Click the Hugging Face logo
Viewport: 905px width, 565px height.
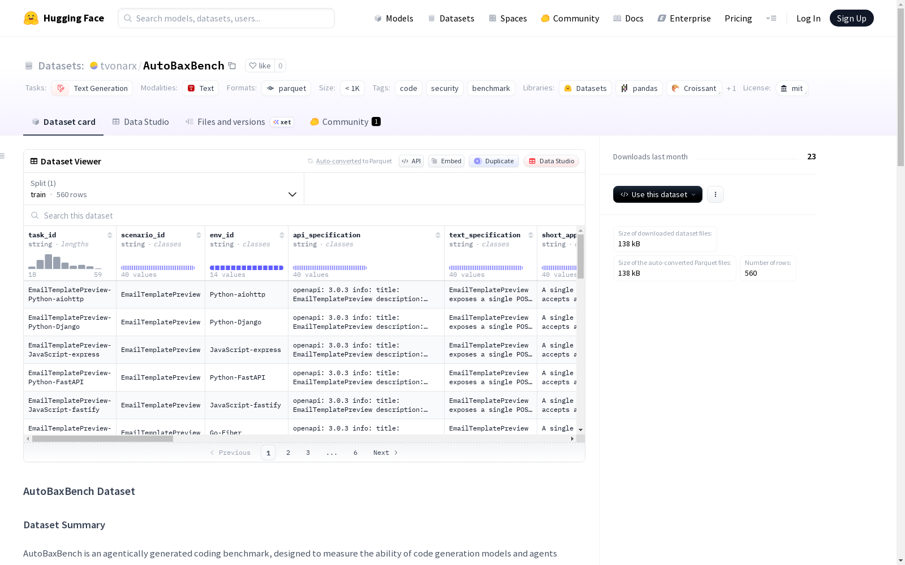64,18
